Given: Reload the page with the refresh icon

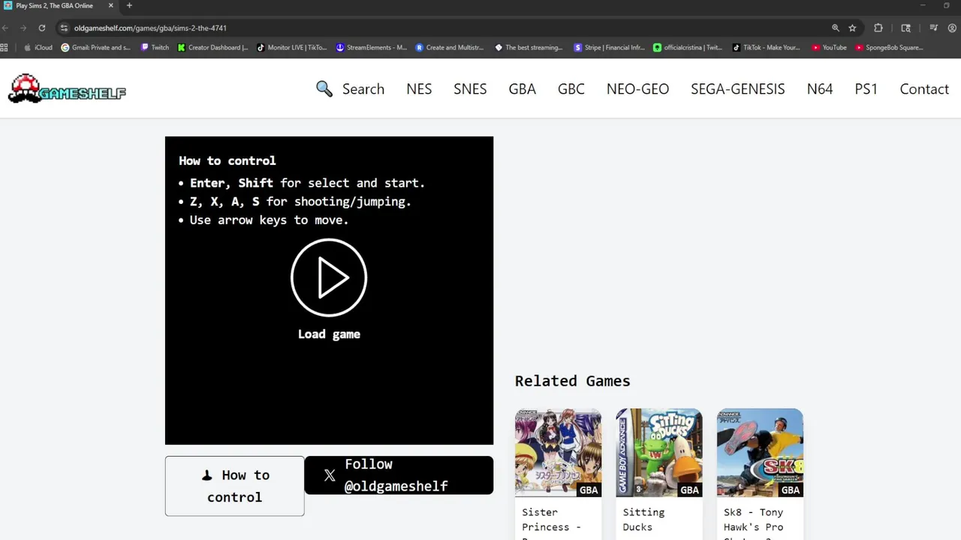Looking at the screenshot, I should click(42, 28).
